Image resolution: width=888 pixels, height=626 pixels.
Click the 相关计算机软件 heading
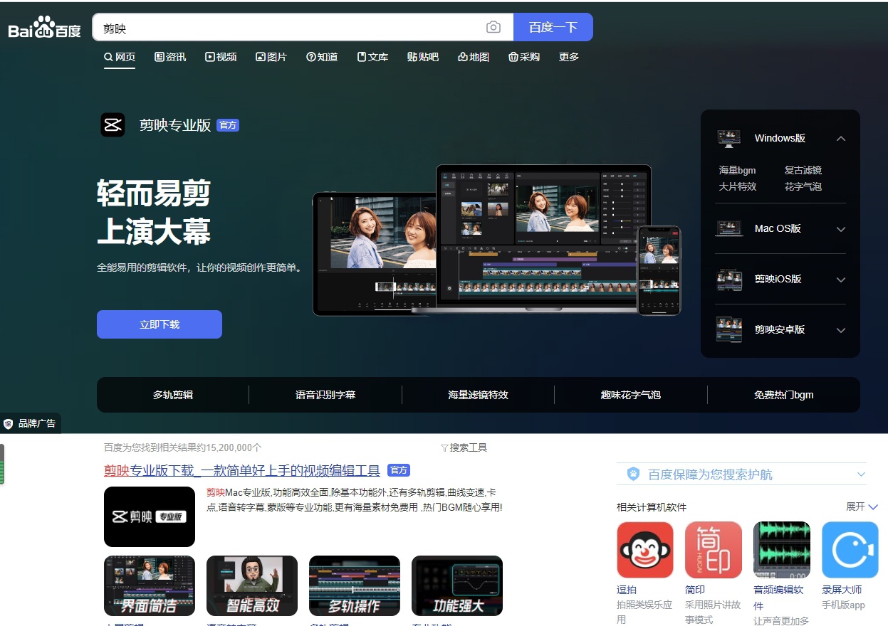pyautogui.click(x=652, y=507)
